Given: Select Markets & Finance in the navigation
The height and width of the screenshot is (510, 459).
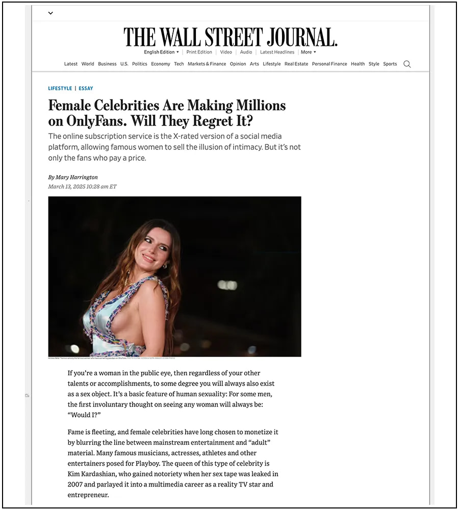Looking at the screenshot, I should [207, 64].
